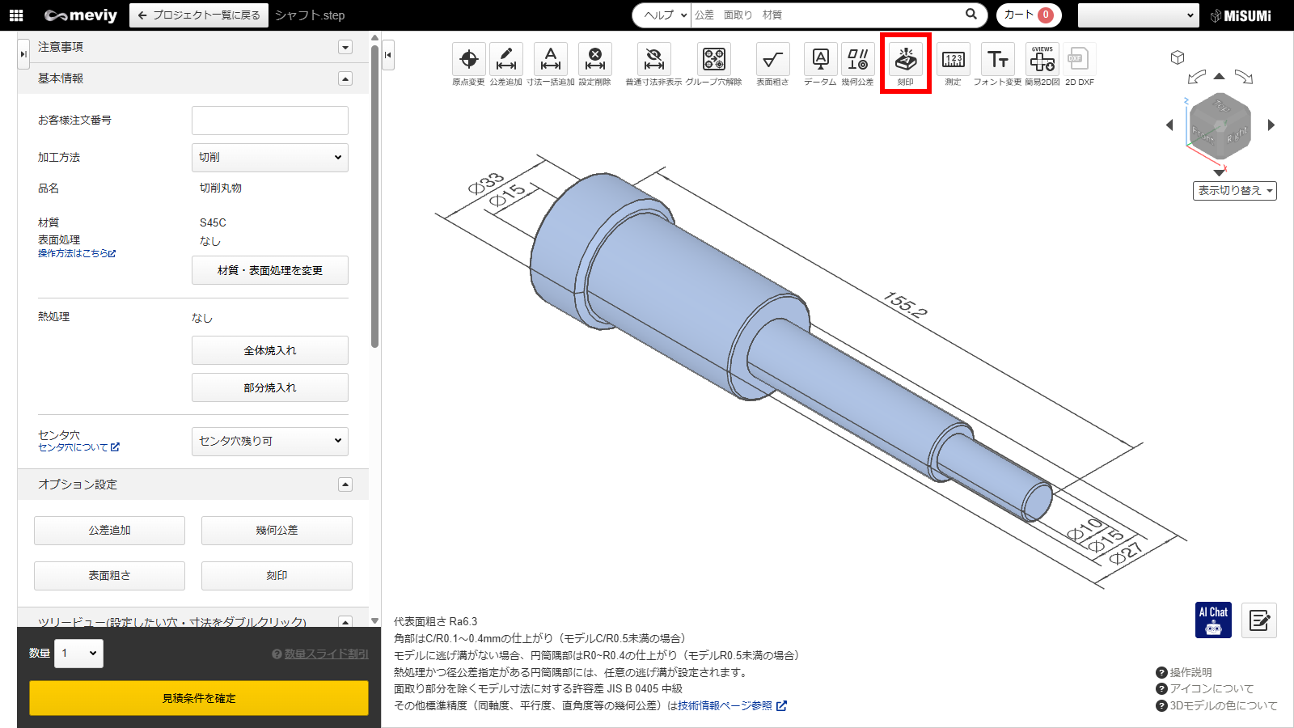The height and width of the screenshot is (728, 1294).
Task: Activate the measure (測定) tool
Action: pyautogui.click(x=954, y=60)
